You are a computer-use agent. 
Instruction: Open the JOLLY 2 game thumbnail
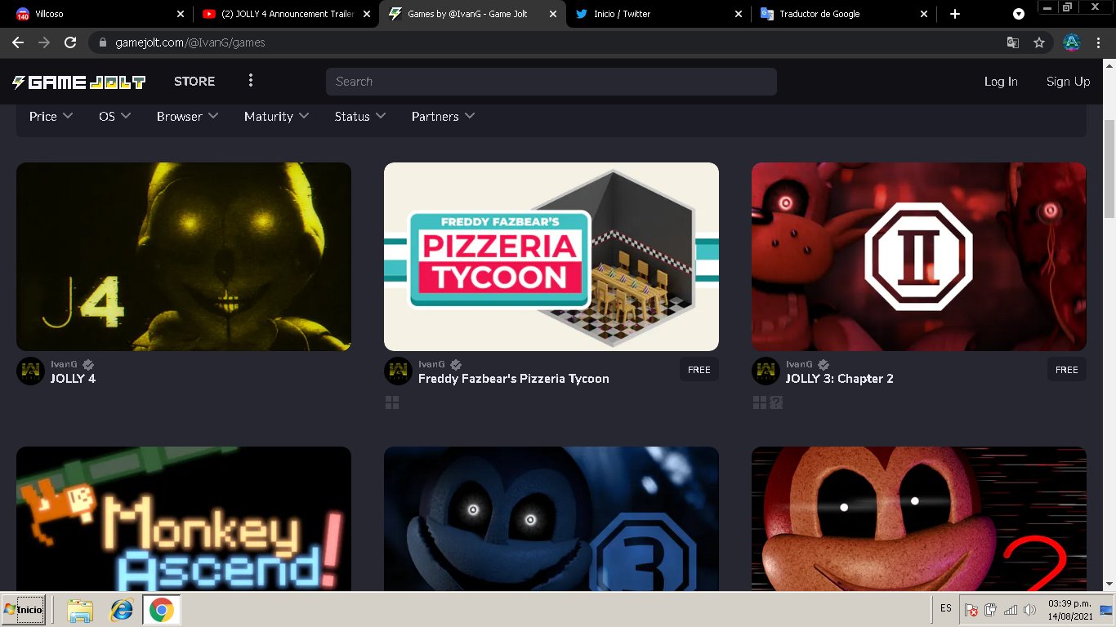(x=919, y=518)
